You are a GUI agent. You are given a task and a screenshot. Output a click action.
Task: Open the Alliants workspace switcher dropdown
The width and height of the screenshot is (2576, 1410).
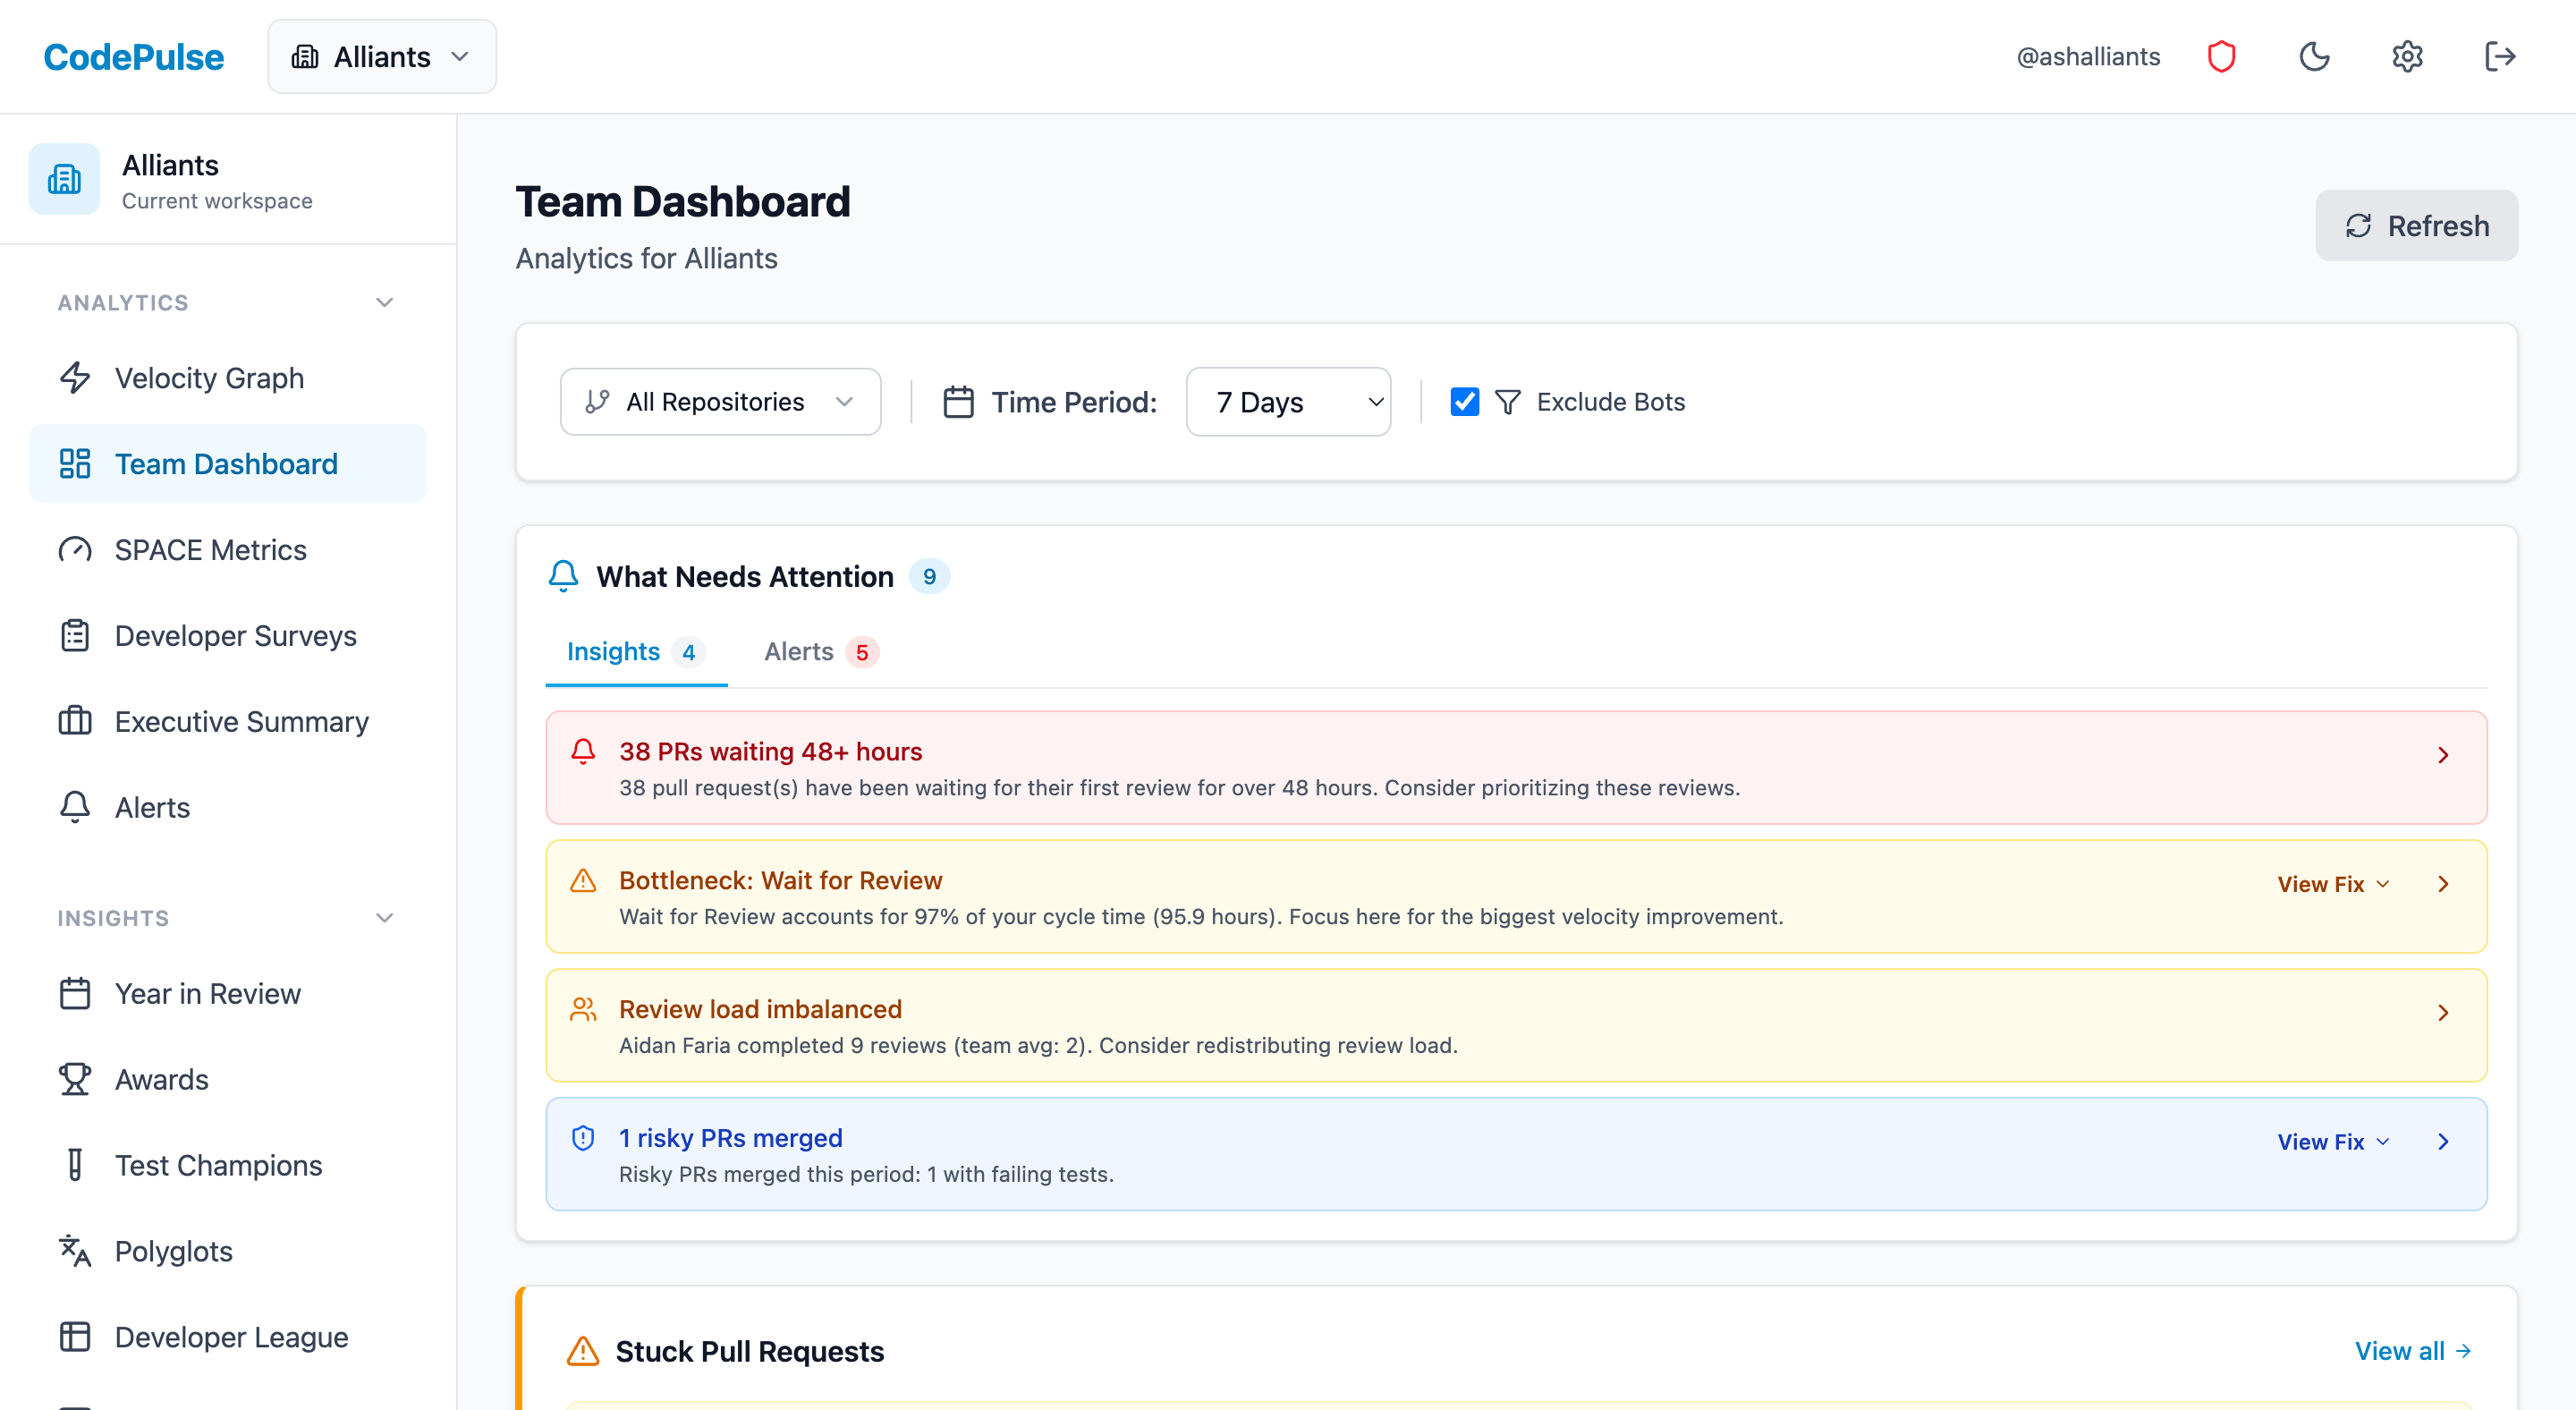click(x=382, y=56)
